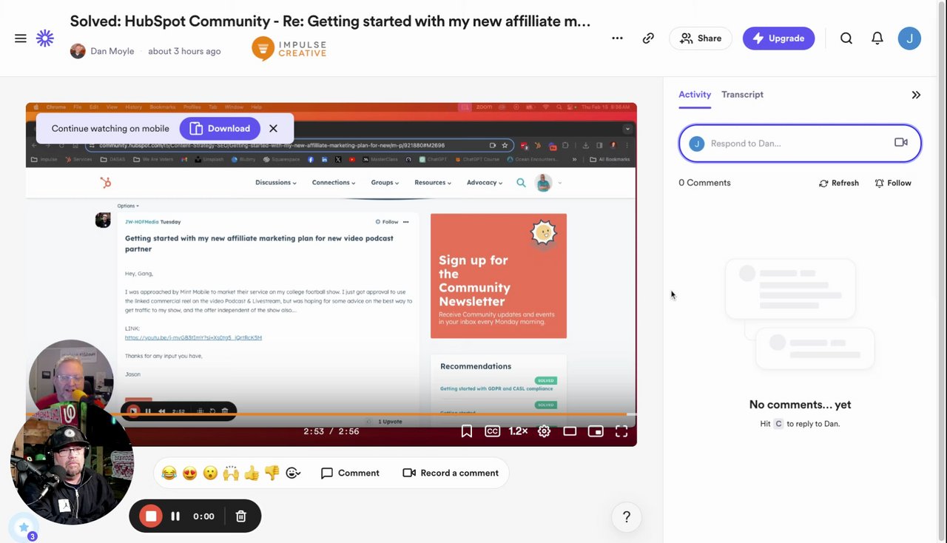Click the '2:53 / 2:56' video time display
Viewport: 947px width, 543px height.
331,431
